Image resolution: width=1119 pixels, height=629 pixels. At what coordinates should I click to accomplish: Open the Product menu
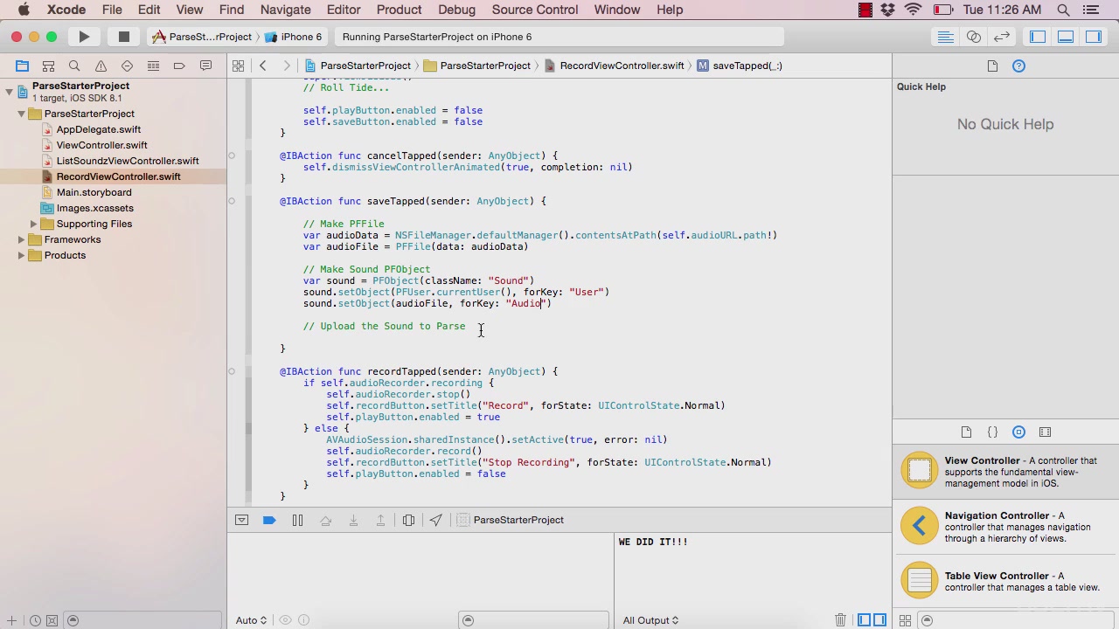tap(399, 10)
